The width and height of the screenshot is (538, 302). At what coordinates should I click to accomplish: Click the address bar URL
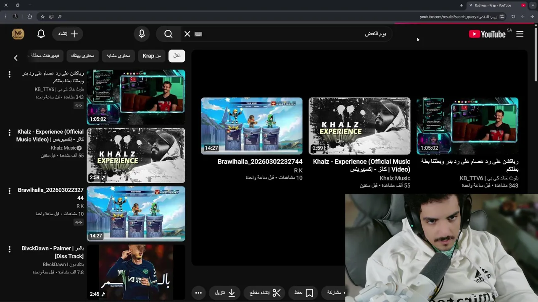tap(458, 17)
